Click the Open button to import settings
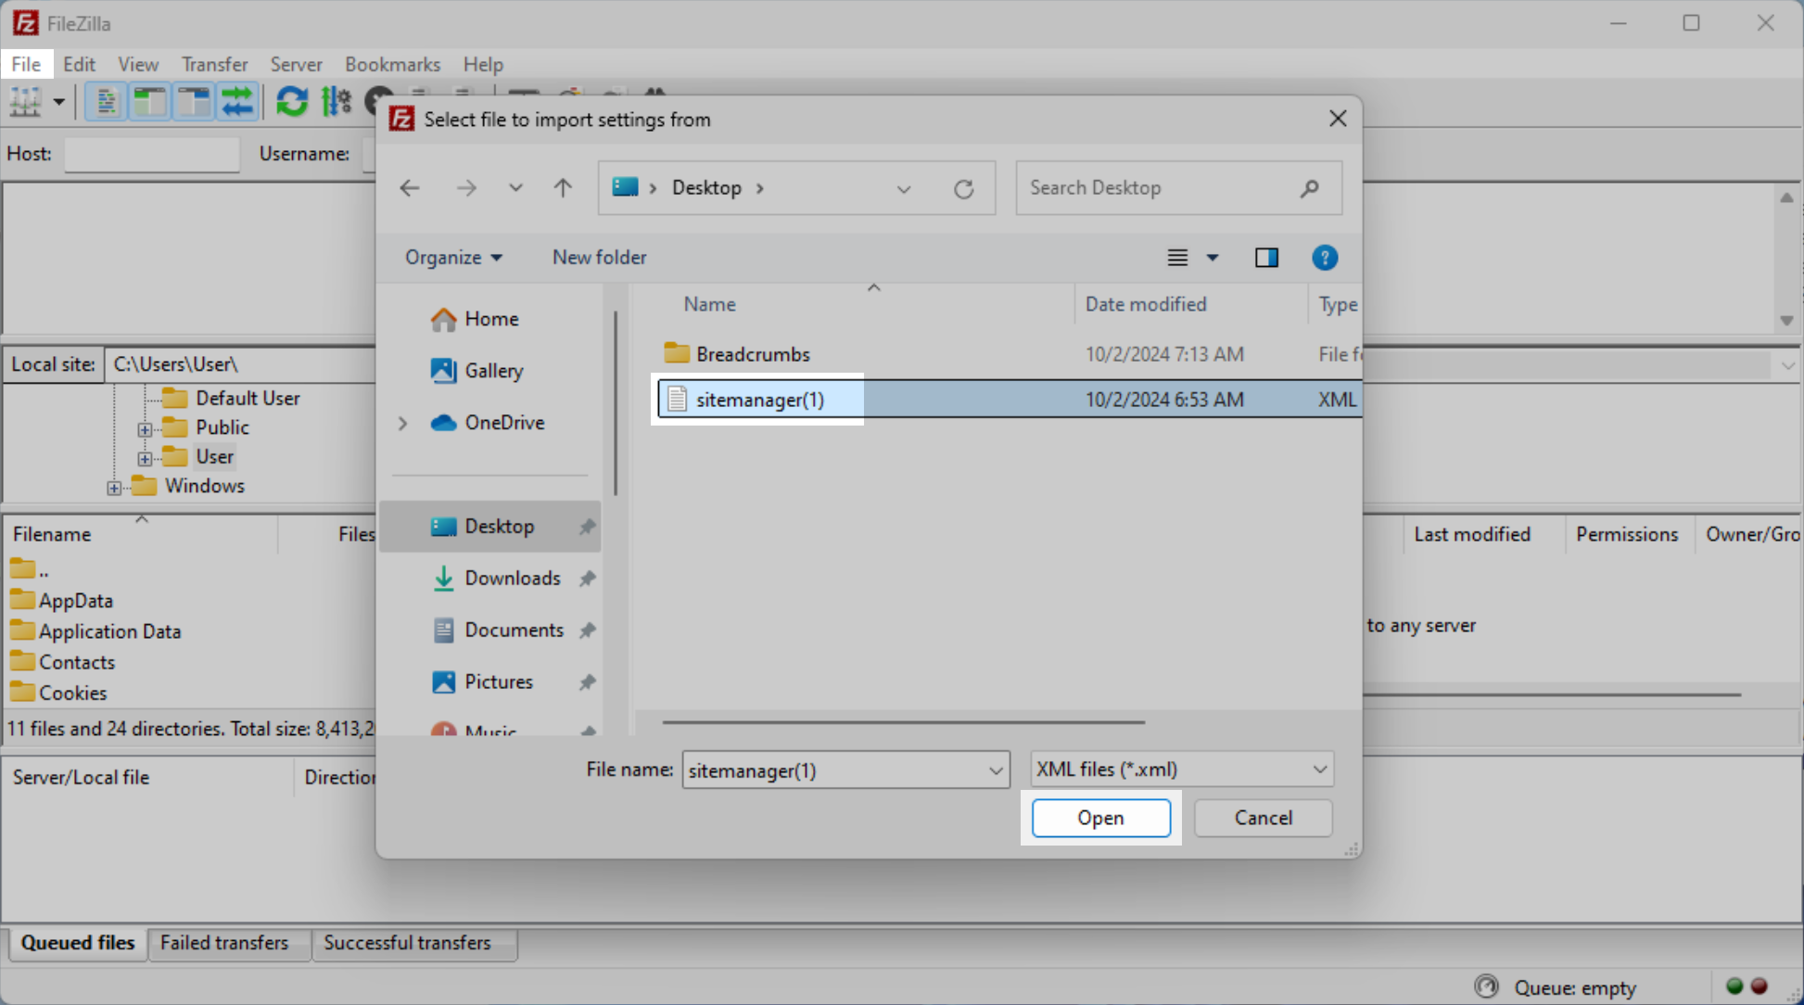 [x=1100, y=818]
